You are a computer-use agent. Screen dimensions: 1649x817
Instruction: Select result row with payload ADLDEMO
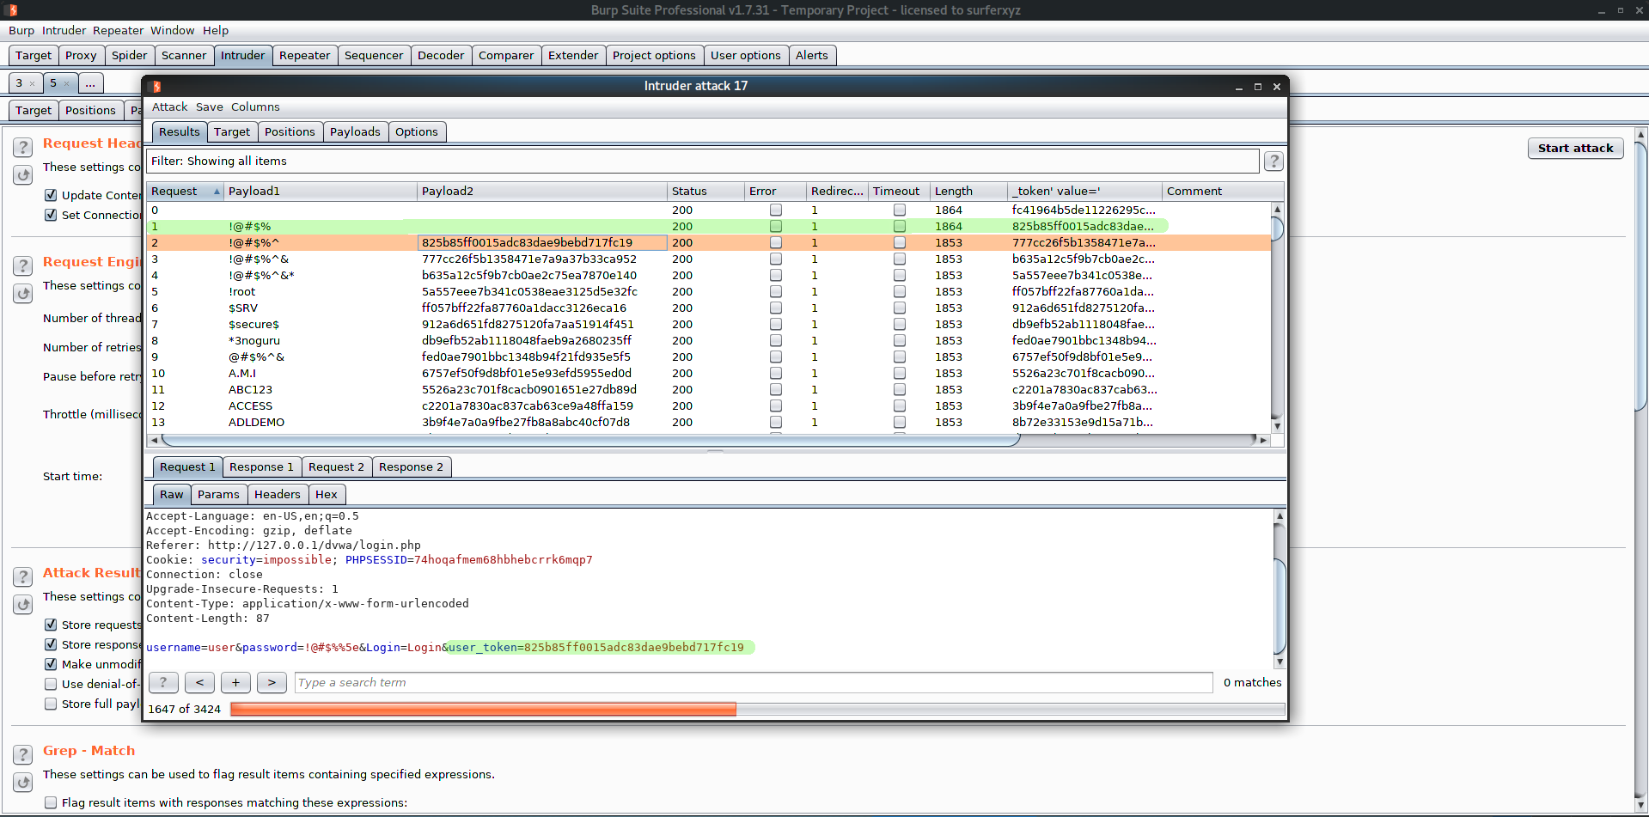click(708, 422)
